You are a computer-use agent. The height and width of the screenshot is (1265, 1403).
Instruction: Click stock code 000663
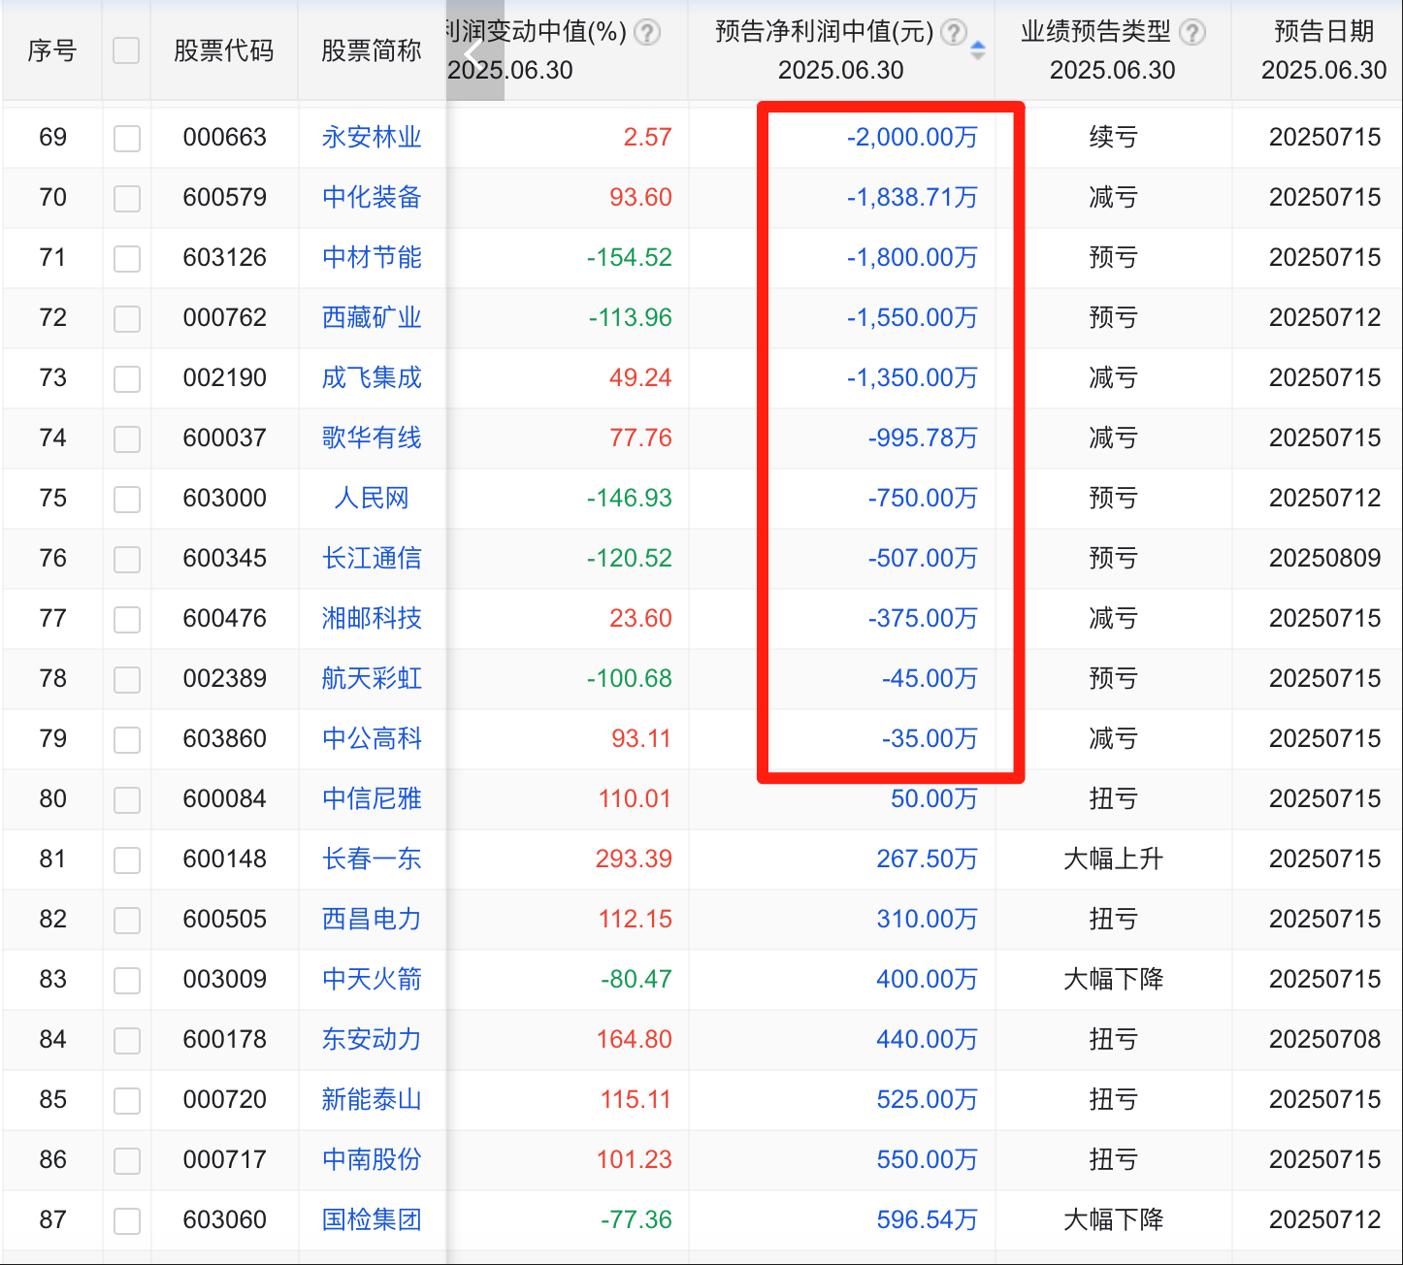[x=225, y=137]
